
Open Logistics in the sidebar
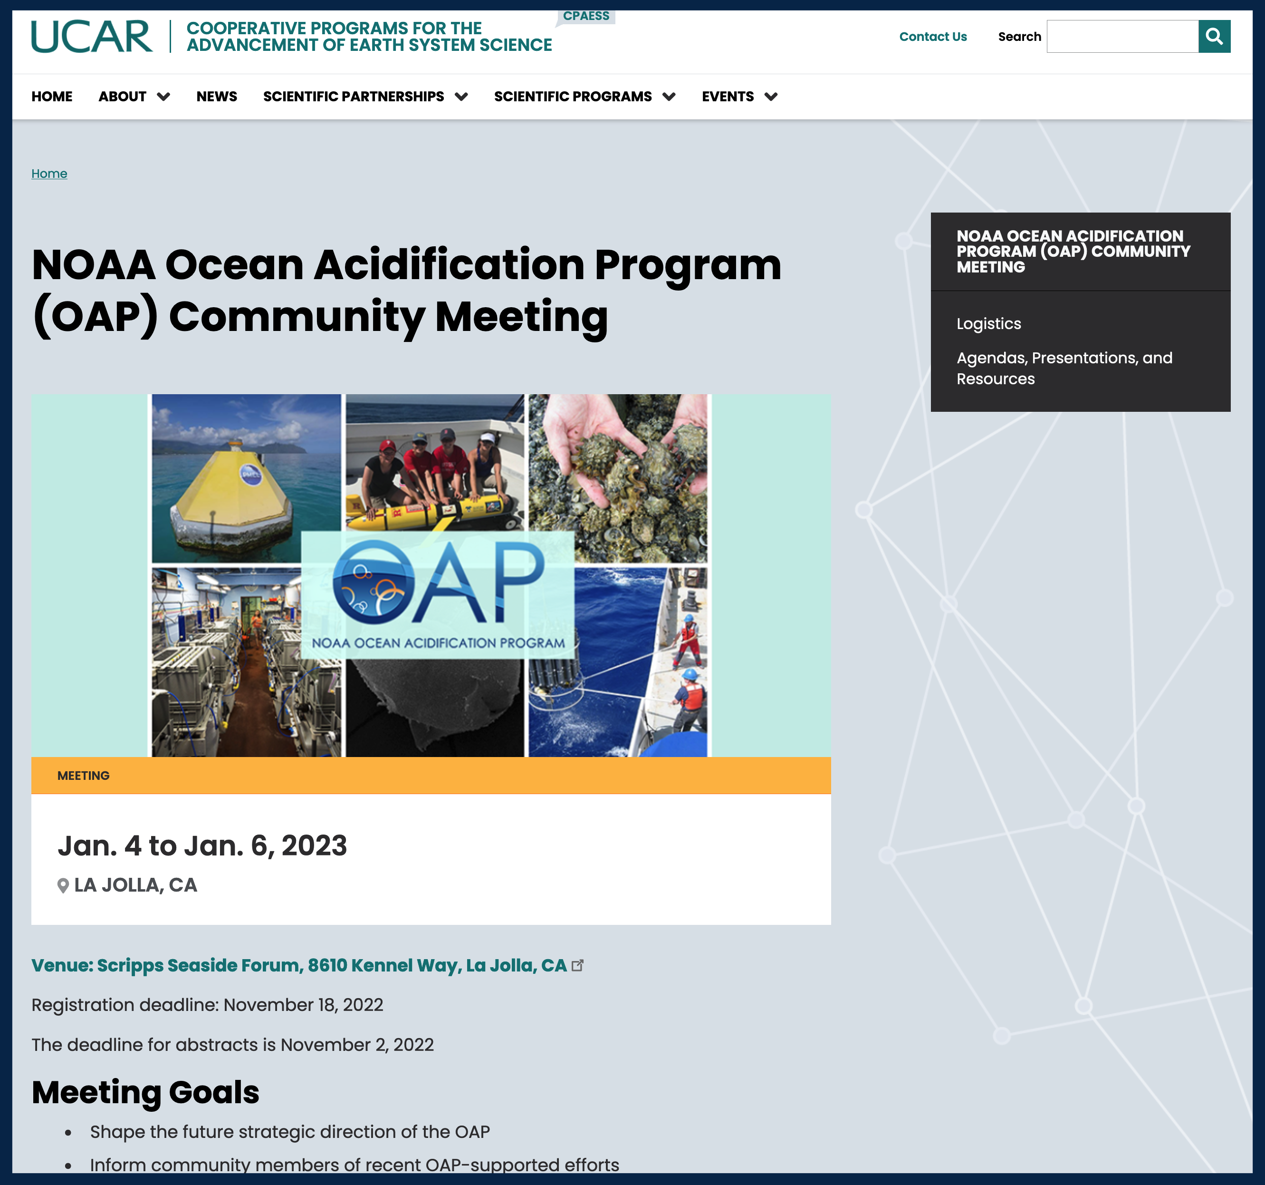(988, 323)
